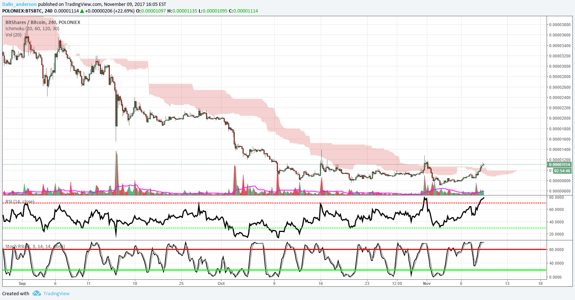
Task: Click the 0.00003000 price axis label
Action: [560, 66]
